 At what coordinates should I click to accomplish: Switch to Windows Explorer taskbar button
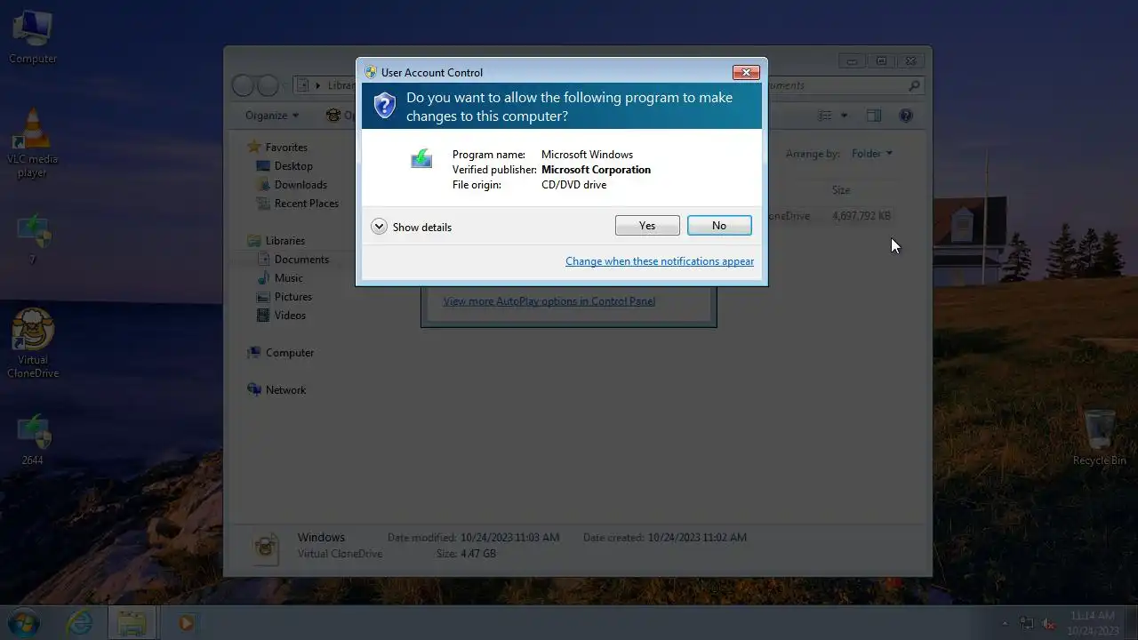(x=132, y=623)
